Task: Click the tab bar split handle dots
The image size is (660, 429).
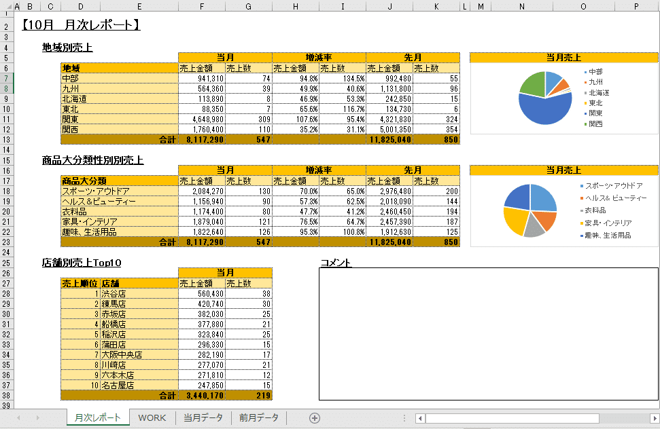Action: pyautogui.click(x=404, y=418)
